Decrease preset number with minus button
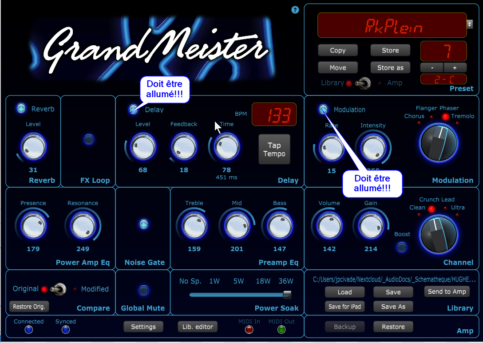Viewport: 483px width, 343px height. 432,67
